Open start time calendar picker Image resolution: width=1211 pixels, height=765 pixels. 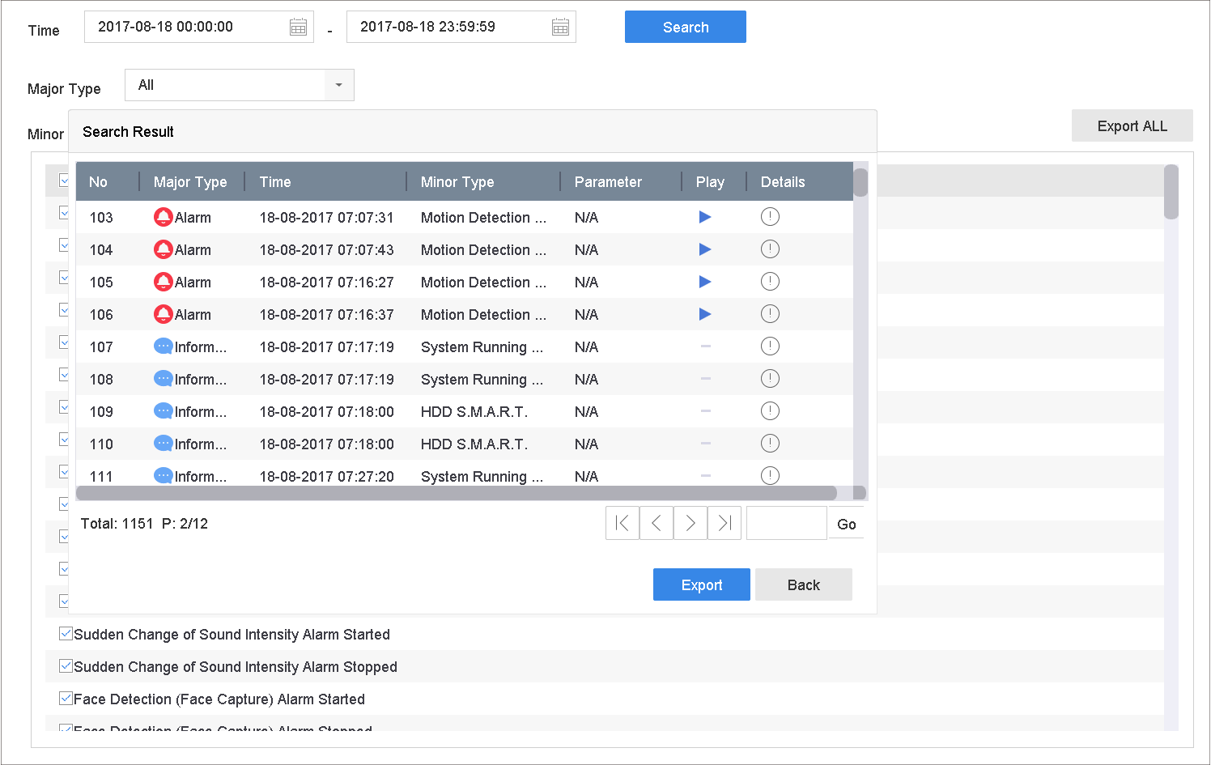click(x=298, y=28)
